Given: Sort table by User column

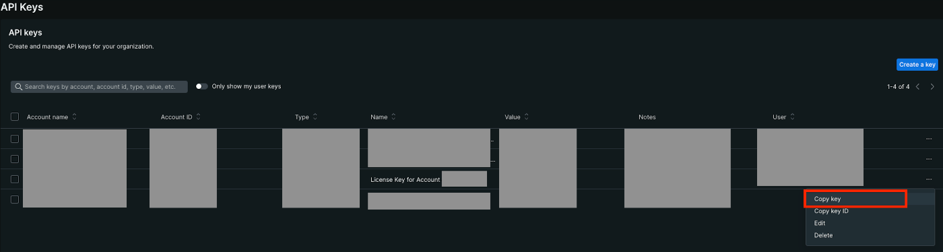Looking at the screenshot, I should 783,117.
